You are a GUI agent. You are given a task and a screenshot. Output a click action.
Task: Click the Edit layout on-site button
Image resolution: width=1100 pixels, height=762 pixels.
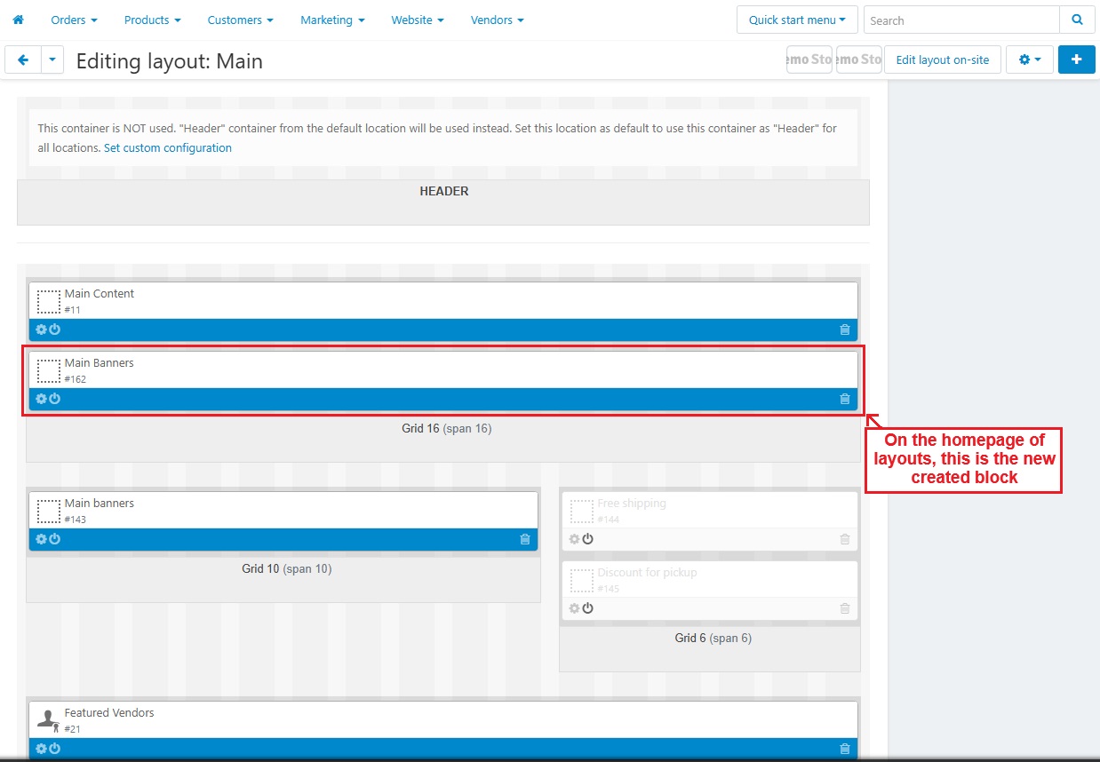(942, 60)
